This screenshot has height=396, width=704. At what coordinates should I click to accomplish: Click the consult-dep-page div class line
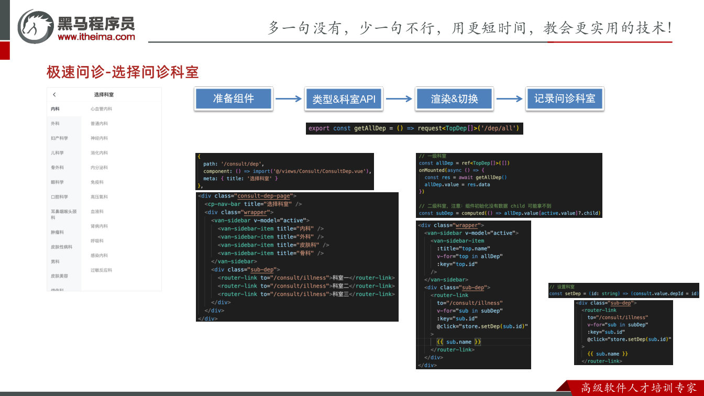[247, 196]
